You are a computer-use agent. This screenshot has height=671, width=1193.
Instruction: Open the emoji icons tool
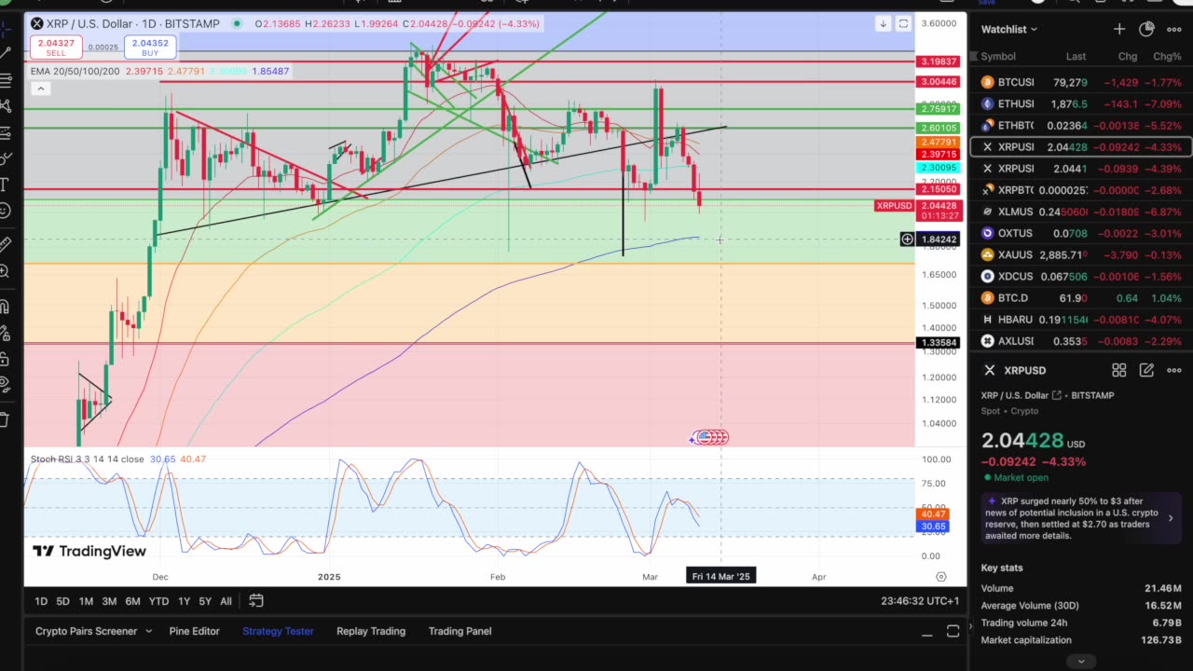5,211
